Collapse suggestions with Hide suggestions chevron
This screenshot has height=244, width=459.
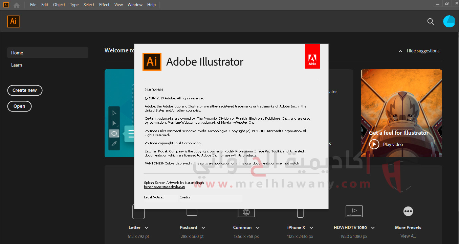400,51
